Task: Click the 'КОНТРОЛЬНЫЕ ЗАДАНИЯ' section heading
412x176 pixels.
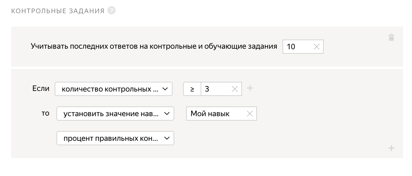Action: (x=58, y=11)
